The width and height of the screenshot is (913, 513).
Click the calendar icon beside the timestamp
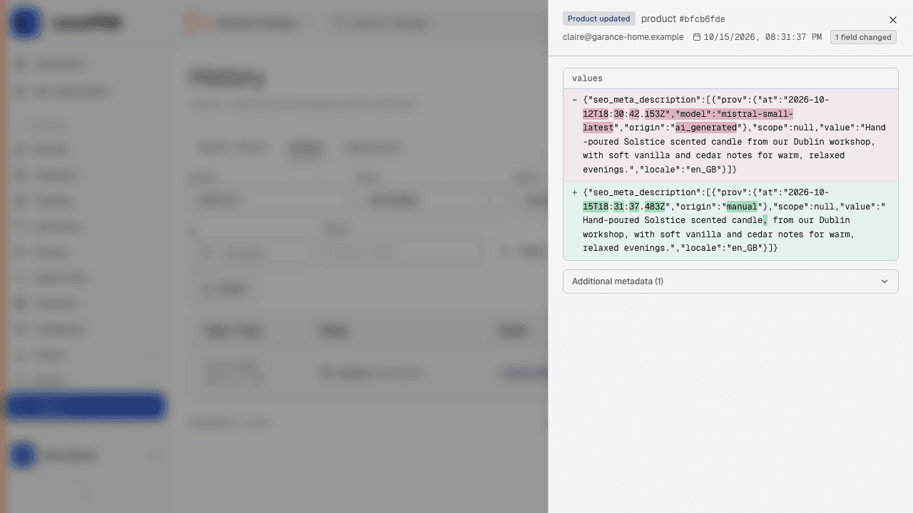coord(697,37)
